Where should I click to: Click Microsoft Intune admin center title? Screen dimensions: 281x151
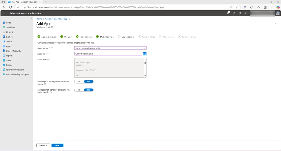tap(26, 13)
